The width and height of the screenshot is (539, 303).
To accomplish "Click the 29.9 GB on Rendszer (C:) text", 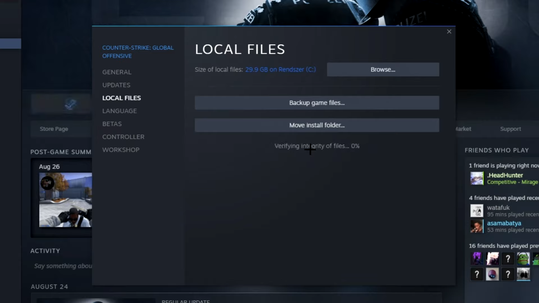I will tap(280, 70).
